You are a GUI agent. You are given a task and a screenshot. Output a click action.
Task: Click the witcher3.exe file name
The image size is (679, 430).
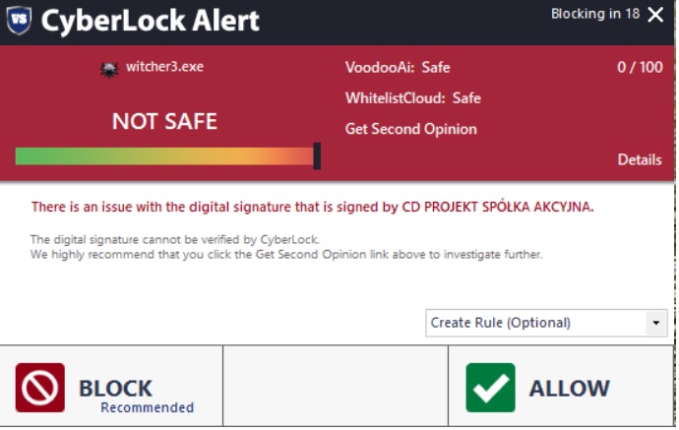(164, 68)
